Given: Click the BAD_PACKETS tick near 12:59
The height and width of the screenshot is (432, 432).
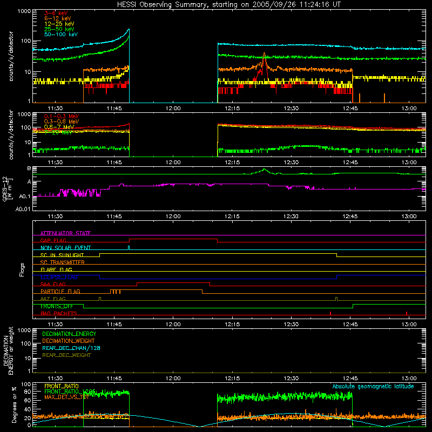Looking at the screenshot, I should 407,313.
